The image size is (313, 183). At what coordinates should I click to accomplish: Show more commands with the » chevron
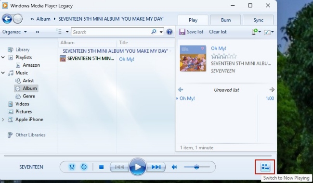(38, 32)
